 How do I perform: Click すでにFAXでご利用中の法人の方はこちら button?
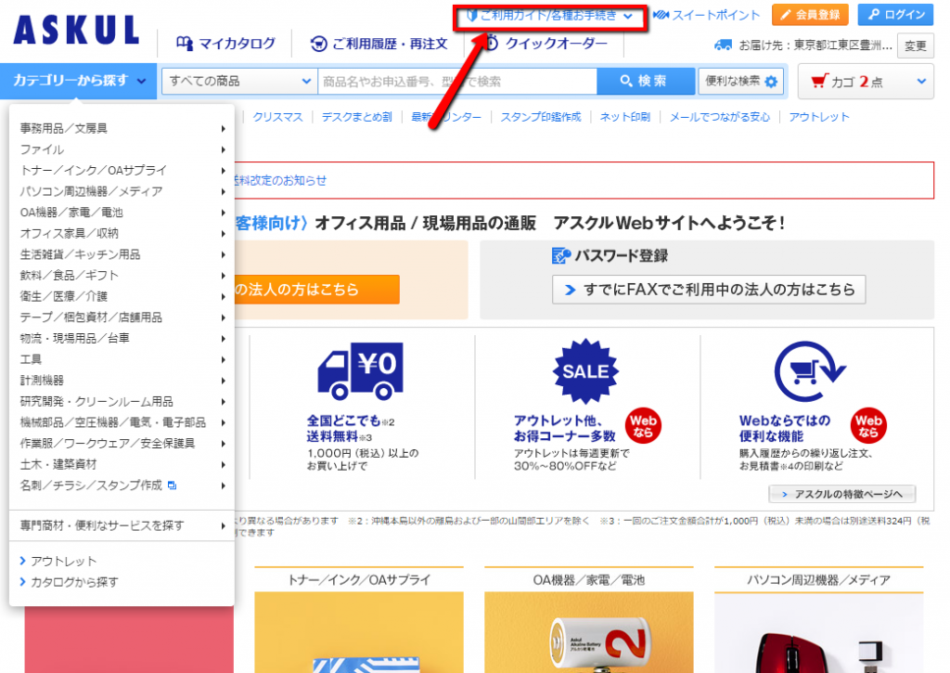coord(709,290)
